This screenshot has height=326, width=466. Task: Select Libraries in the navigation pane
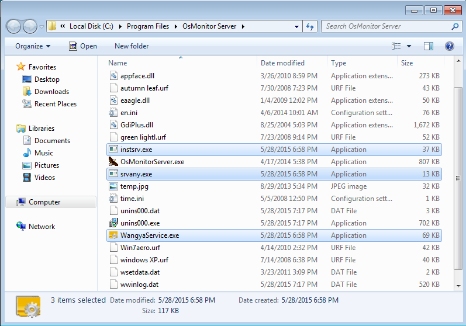(x=42, y=129)
